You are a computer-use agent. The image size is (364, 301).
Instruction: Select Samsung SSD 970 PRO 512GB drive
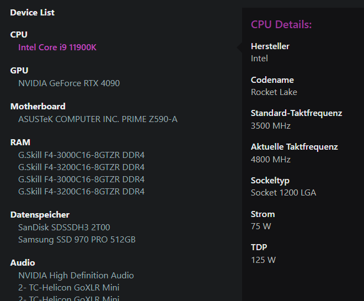point(77,240)
